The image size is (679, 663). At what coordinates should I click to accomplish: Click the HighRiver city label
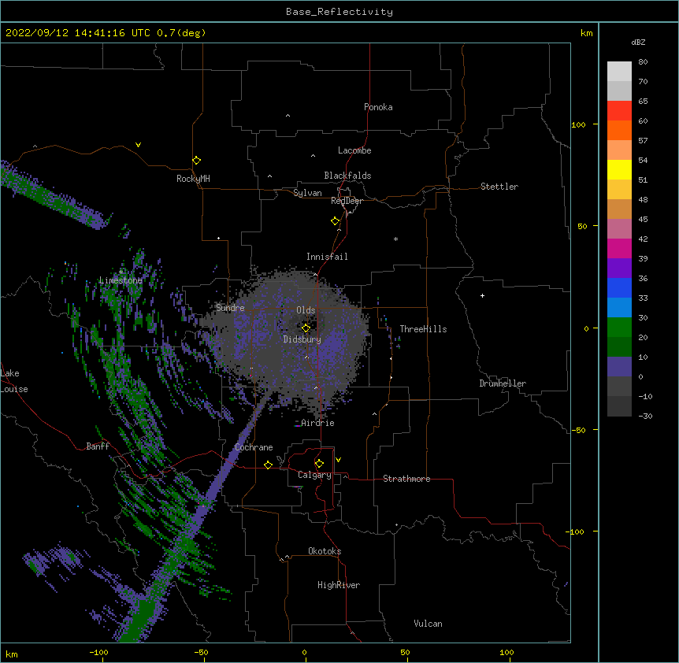[x=339, y=585]
